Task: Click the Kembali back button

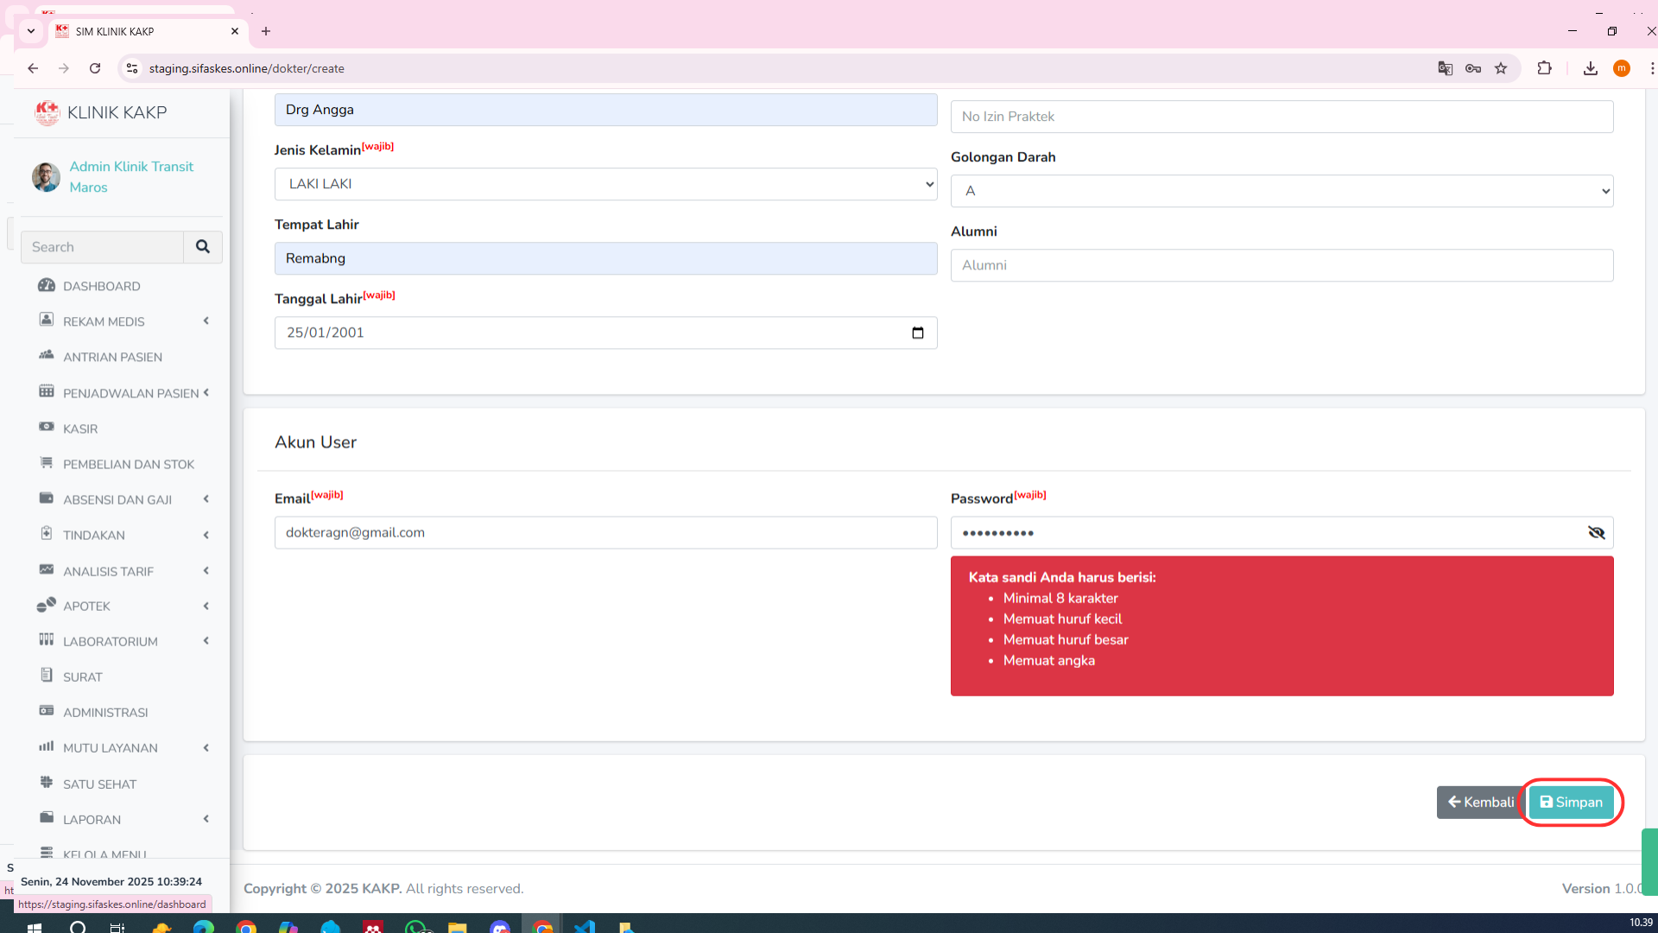Action: [x=1480, y=802]
